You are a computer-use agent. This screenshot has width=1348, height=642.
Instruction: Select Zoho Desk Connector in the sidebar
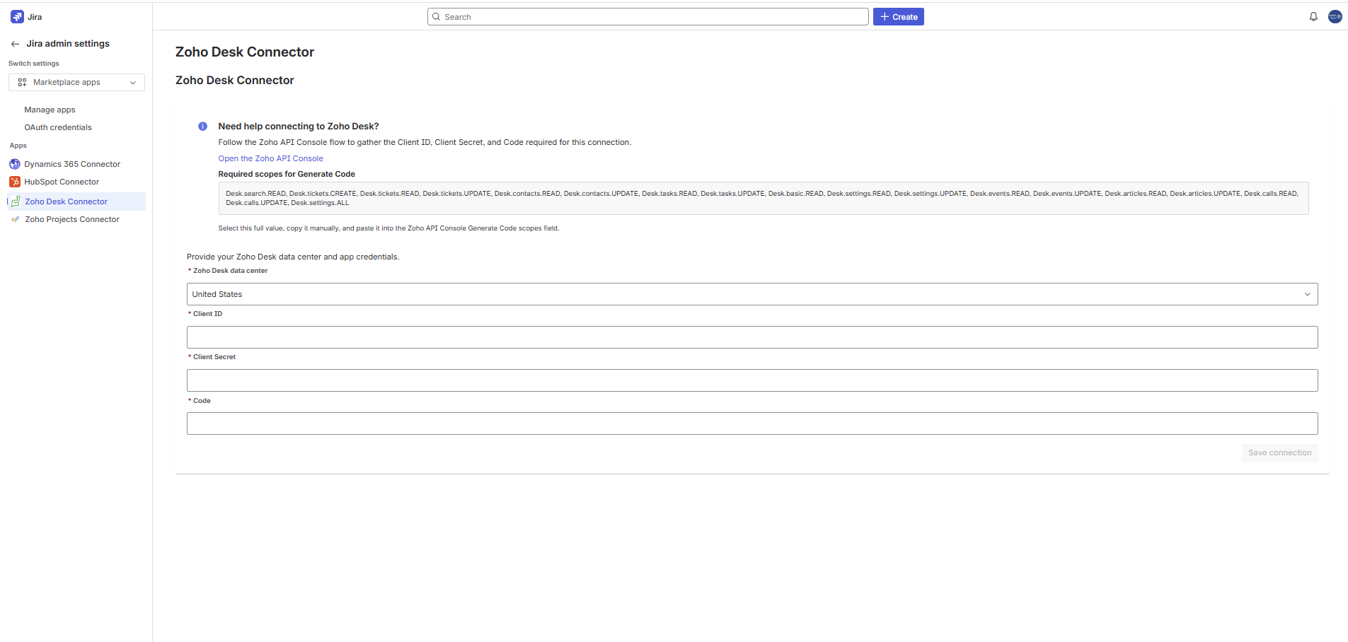click(x=66, y=202)
